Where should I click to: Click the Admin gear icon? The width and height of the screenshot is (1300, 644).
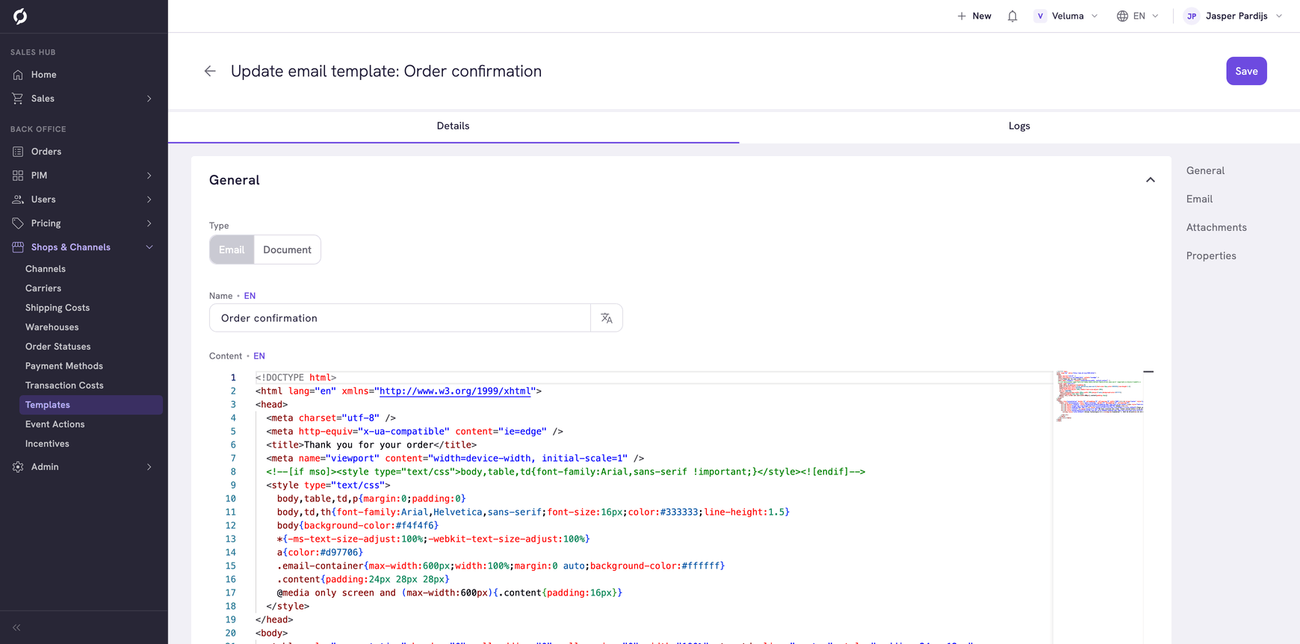(18, 467)
